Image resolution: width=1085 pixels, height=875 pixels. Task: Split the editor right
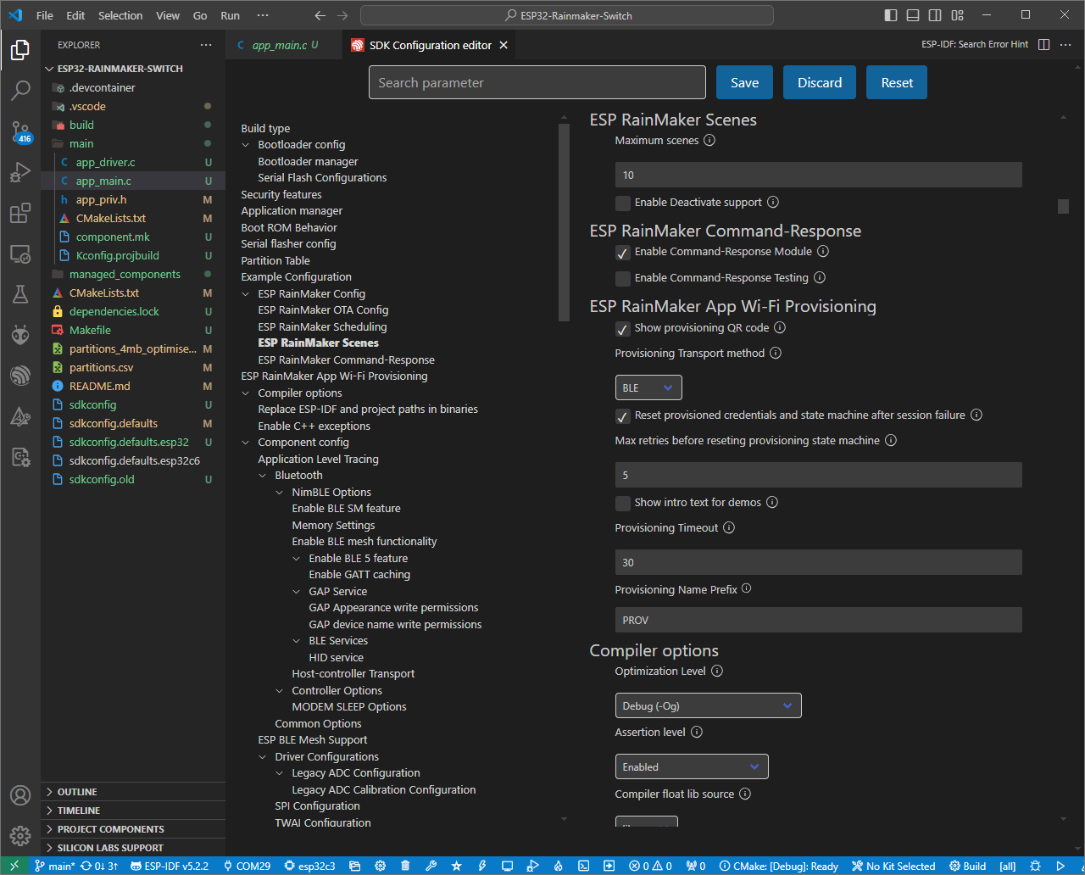(x=1044, y=45)
